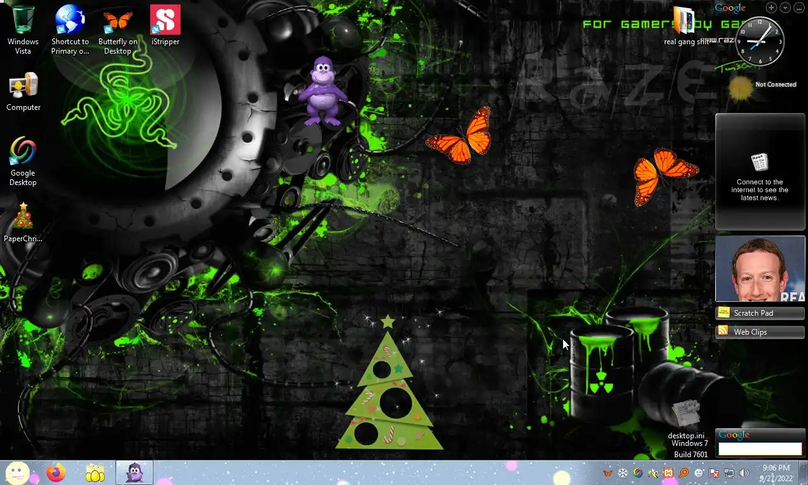Minimize the Google sidebar with minus button
This screenshot has width=808, height=485.
pos(799,8)
